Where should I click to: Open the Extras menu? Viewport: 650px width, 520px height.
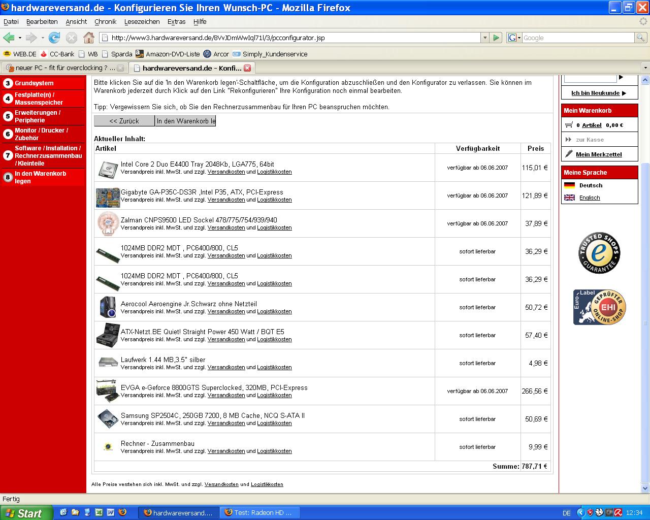click(x=177, y=22)
